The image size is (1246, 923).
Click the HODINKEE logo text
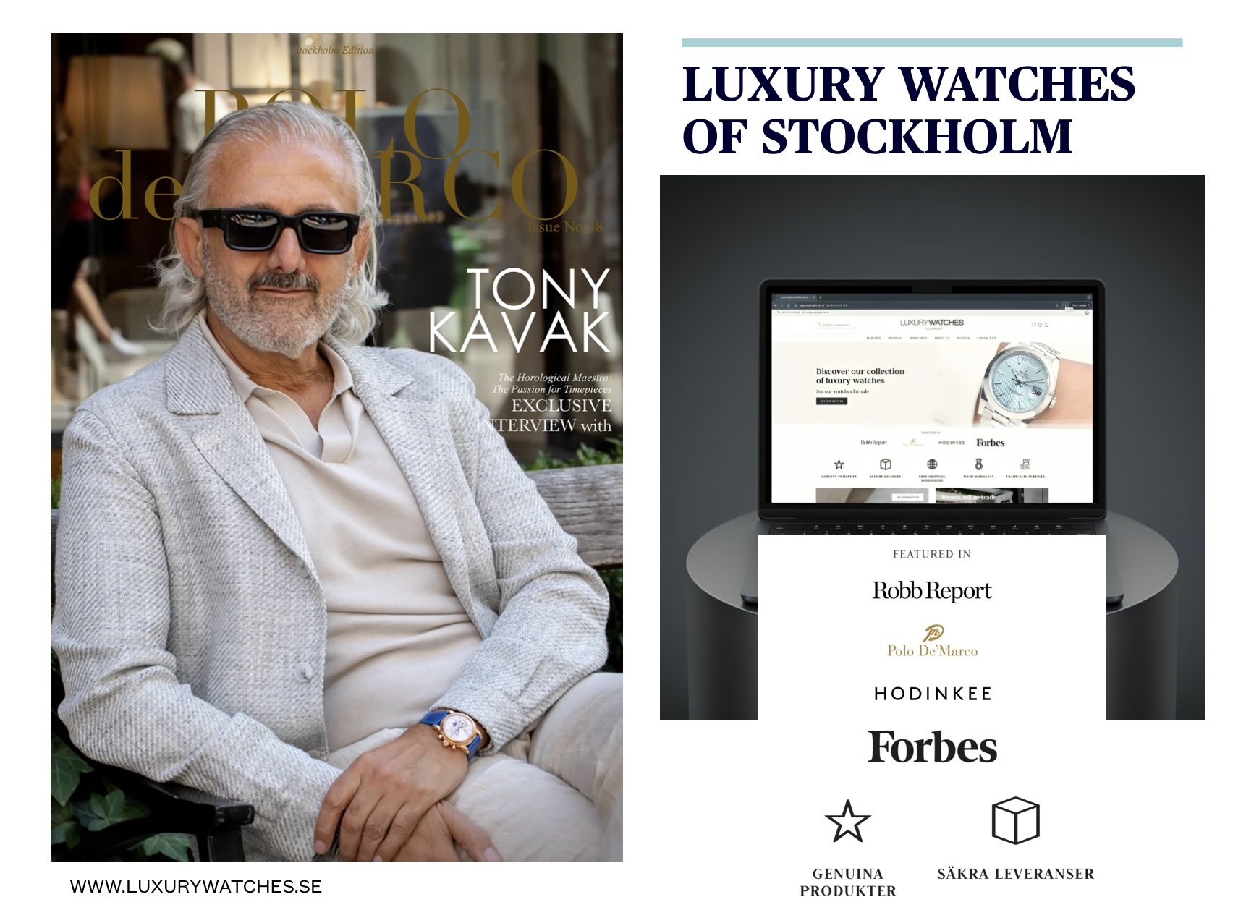(932, 694)
